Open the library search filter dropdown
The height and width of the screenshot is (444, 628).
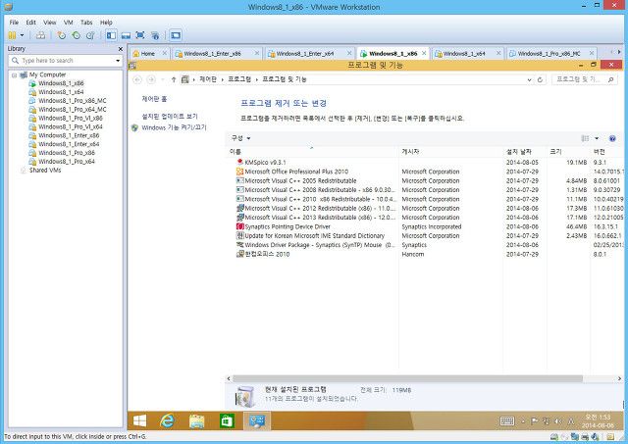click(118, 61)
